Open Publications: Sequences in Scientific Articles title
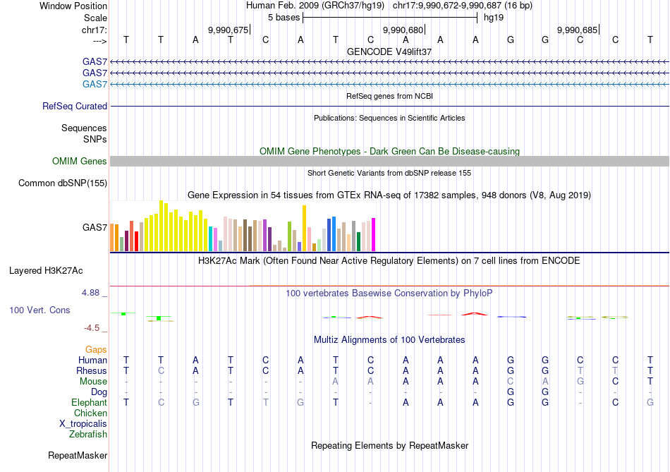The image size is (670, 472). pyautogui.click(x=389, y=118)
